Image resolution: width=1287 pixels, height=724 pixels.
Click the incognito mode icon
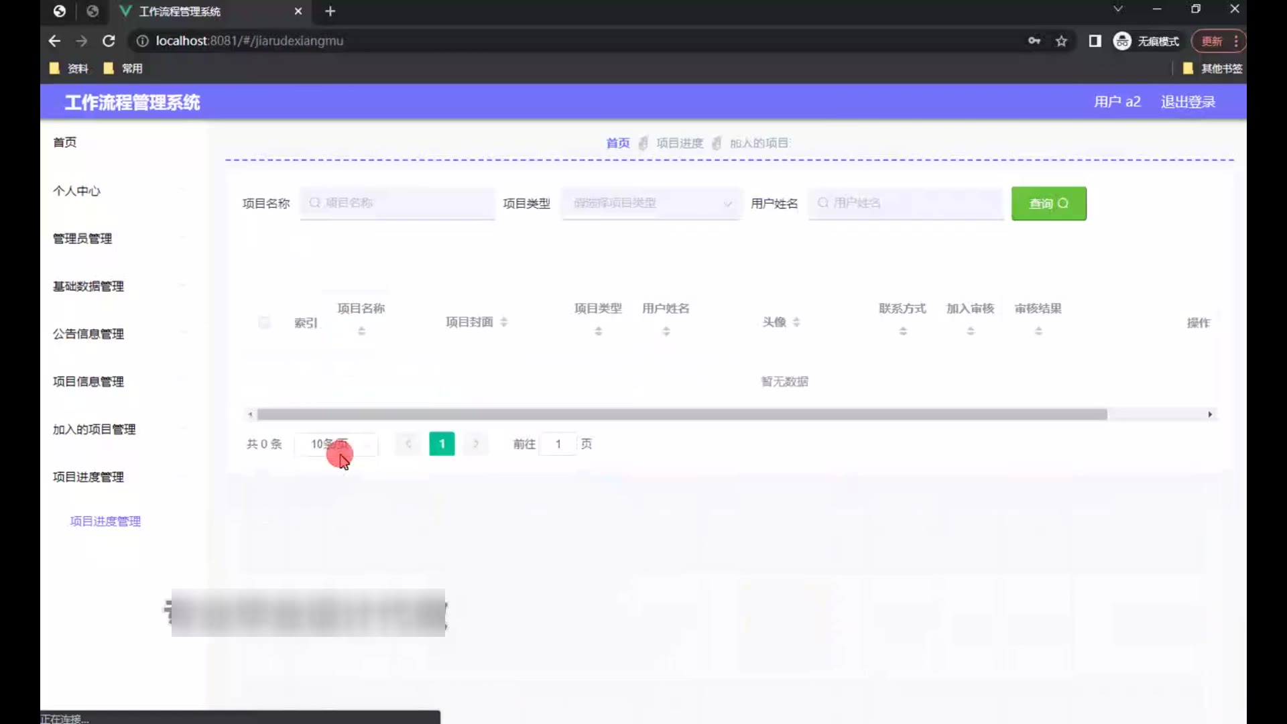[1122, 41]
